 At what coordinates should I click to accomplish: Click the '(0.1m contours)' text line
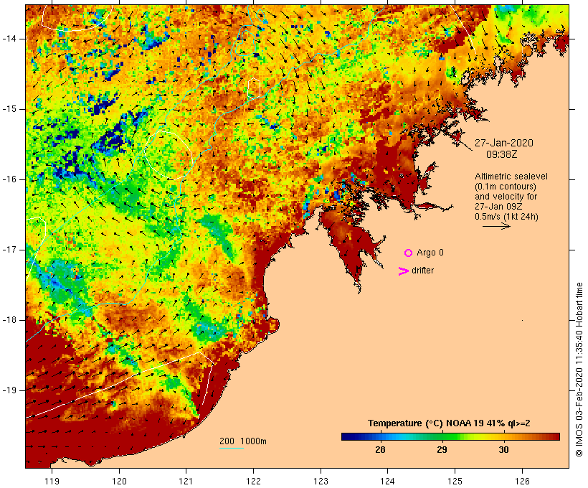(x=506, y=187)
